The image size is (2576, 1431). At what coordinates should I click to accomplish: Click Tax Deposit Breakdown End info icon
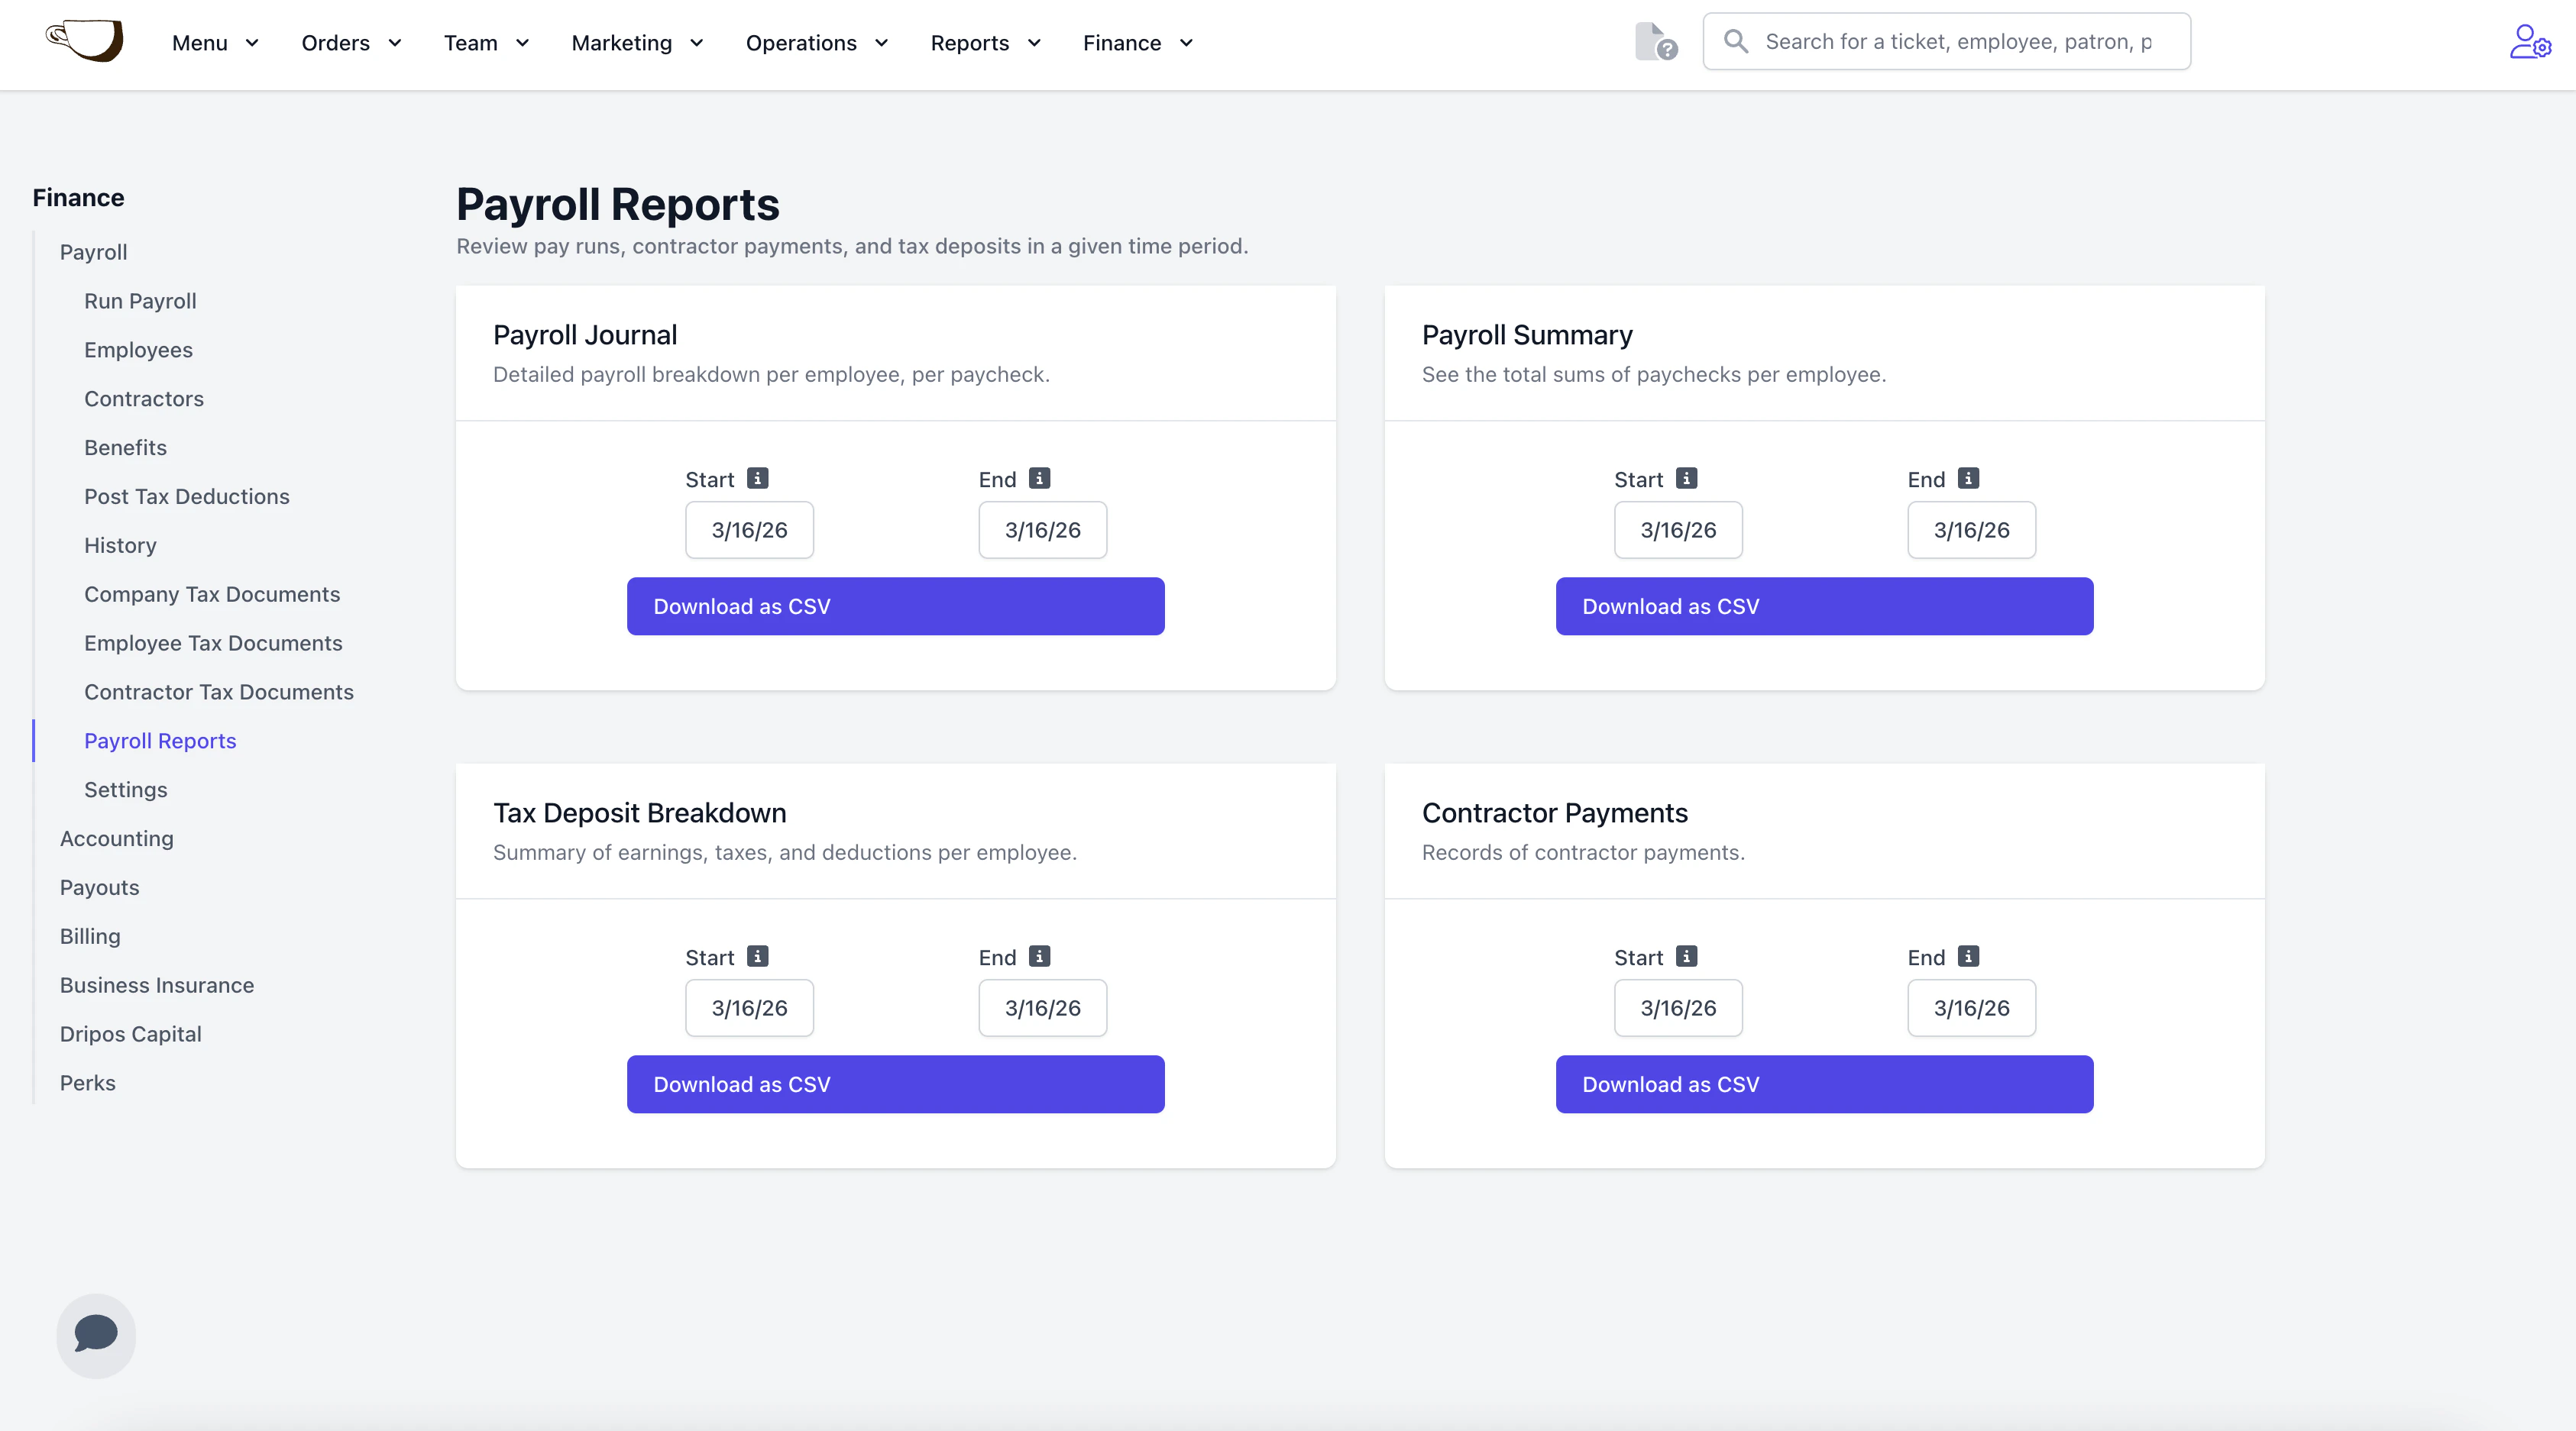(x=1040, y=956)
